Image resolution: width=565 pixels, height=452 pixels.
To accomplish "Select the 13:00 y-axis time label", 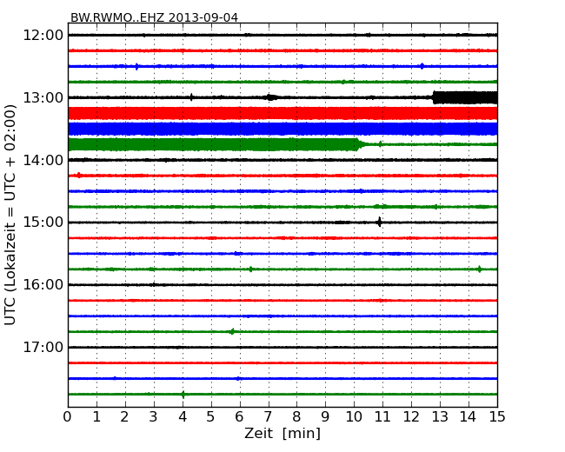I will click(43, 97).
